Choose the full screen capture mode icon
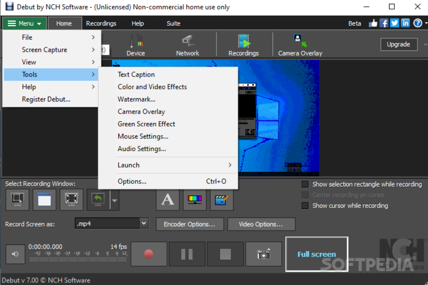This screenshot has width=428, height=285. tap(71, 200)
